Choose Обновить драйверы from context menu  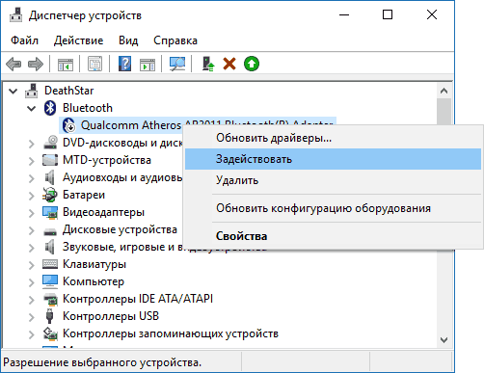pos(333,138)
